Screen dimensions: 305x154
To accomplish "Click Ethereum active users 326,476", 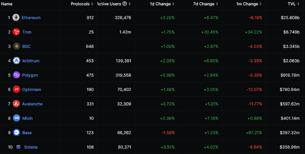I will coord(123,18).
